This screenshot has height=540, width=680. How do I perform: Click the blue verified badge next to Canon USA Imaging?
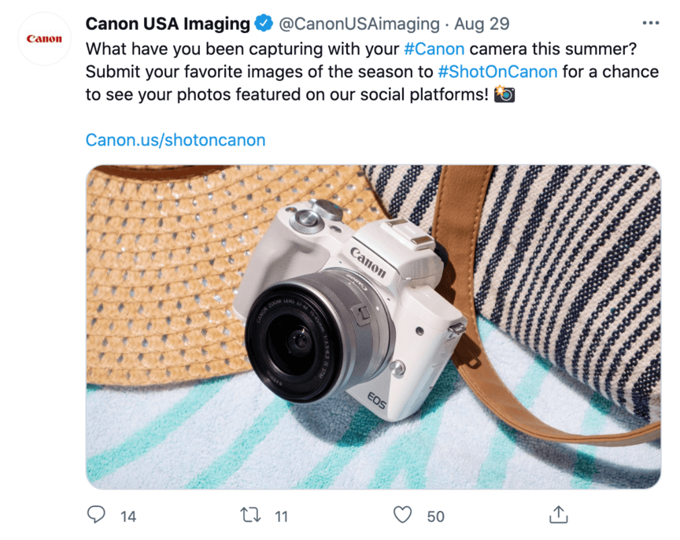pyautogui.click(x=261, y=24)
